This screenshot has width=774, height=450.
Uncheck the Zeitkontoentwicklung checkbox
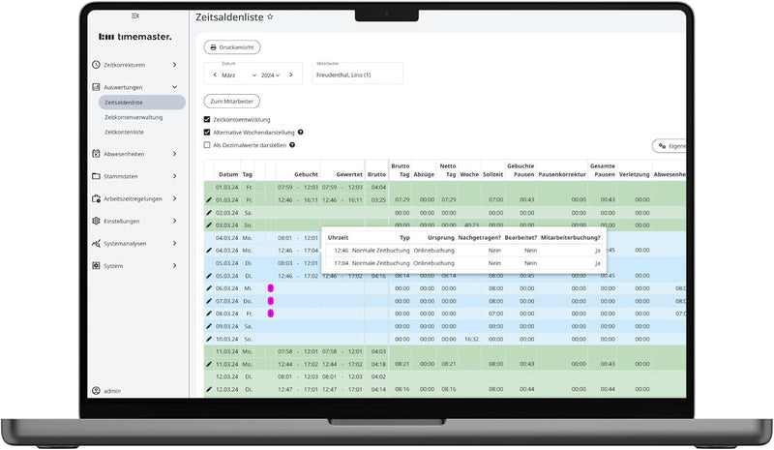207,120
